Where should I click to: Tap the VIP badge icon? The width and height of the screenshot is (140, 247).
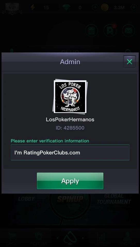[12, 8]
